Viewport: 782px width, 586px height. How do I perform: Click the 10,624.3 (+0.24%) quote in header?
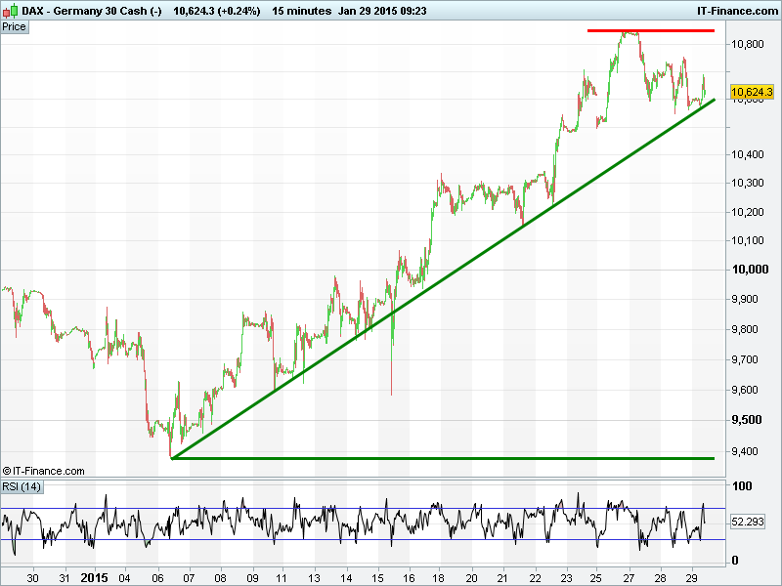pyautogui.click(x=216, y=10)
